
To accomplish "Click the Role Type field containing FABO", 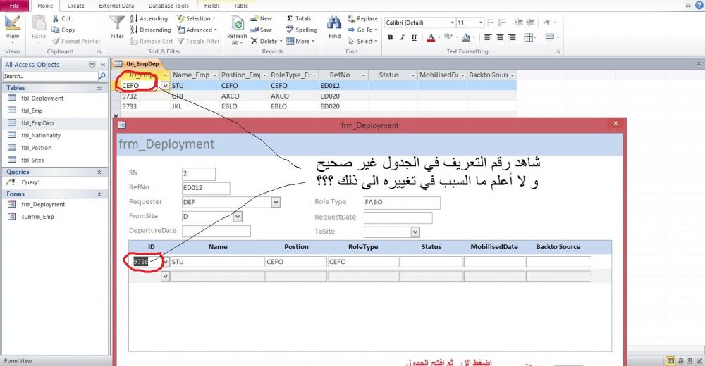I will point(402,203).
